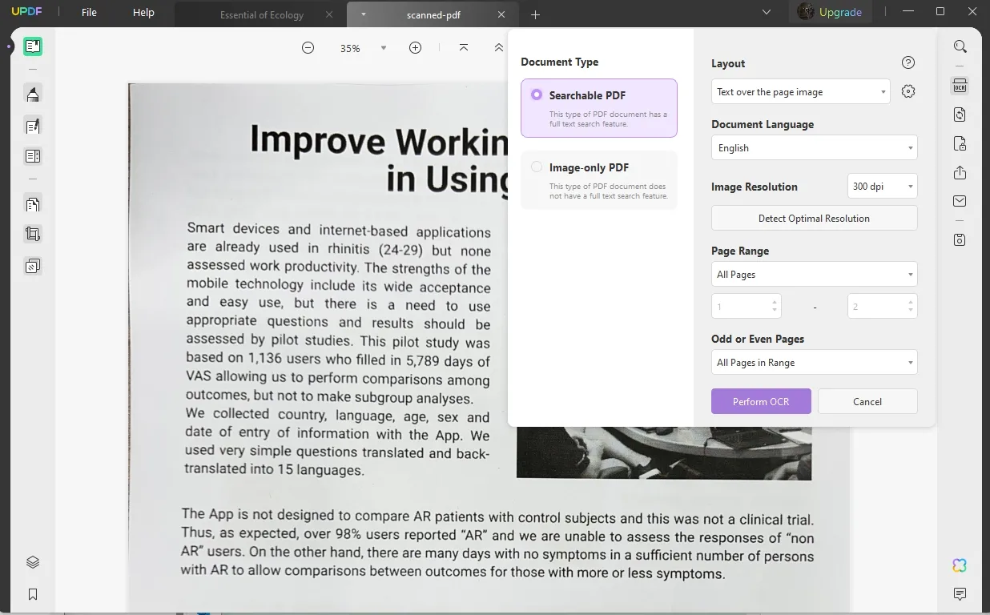Go to previous page arrow icon
990x615 pixels.
point(499,48)
